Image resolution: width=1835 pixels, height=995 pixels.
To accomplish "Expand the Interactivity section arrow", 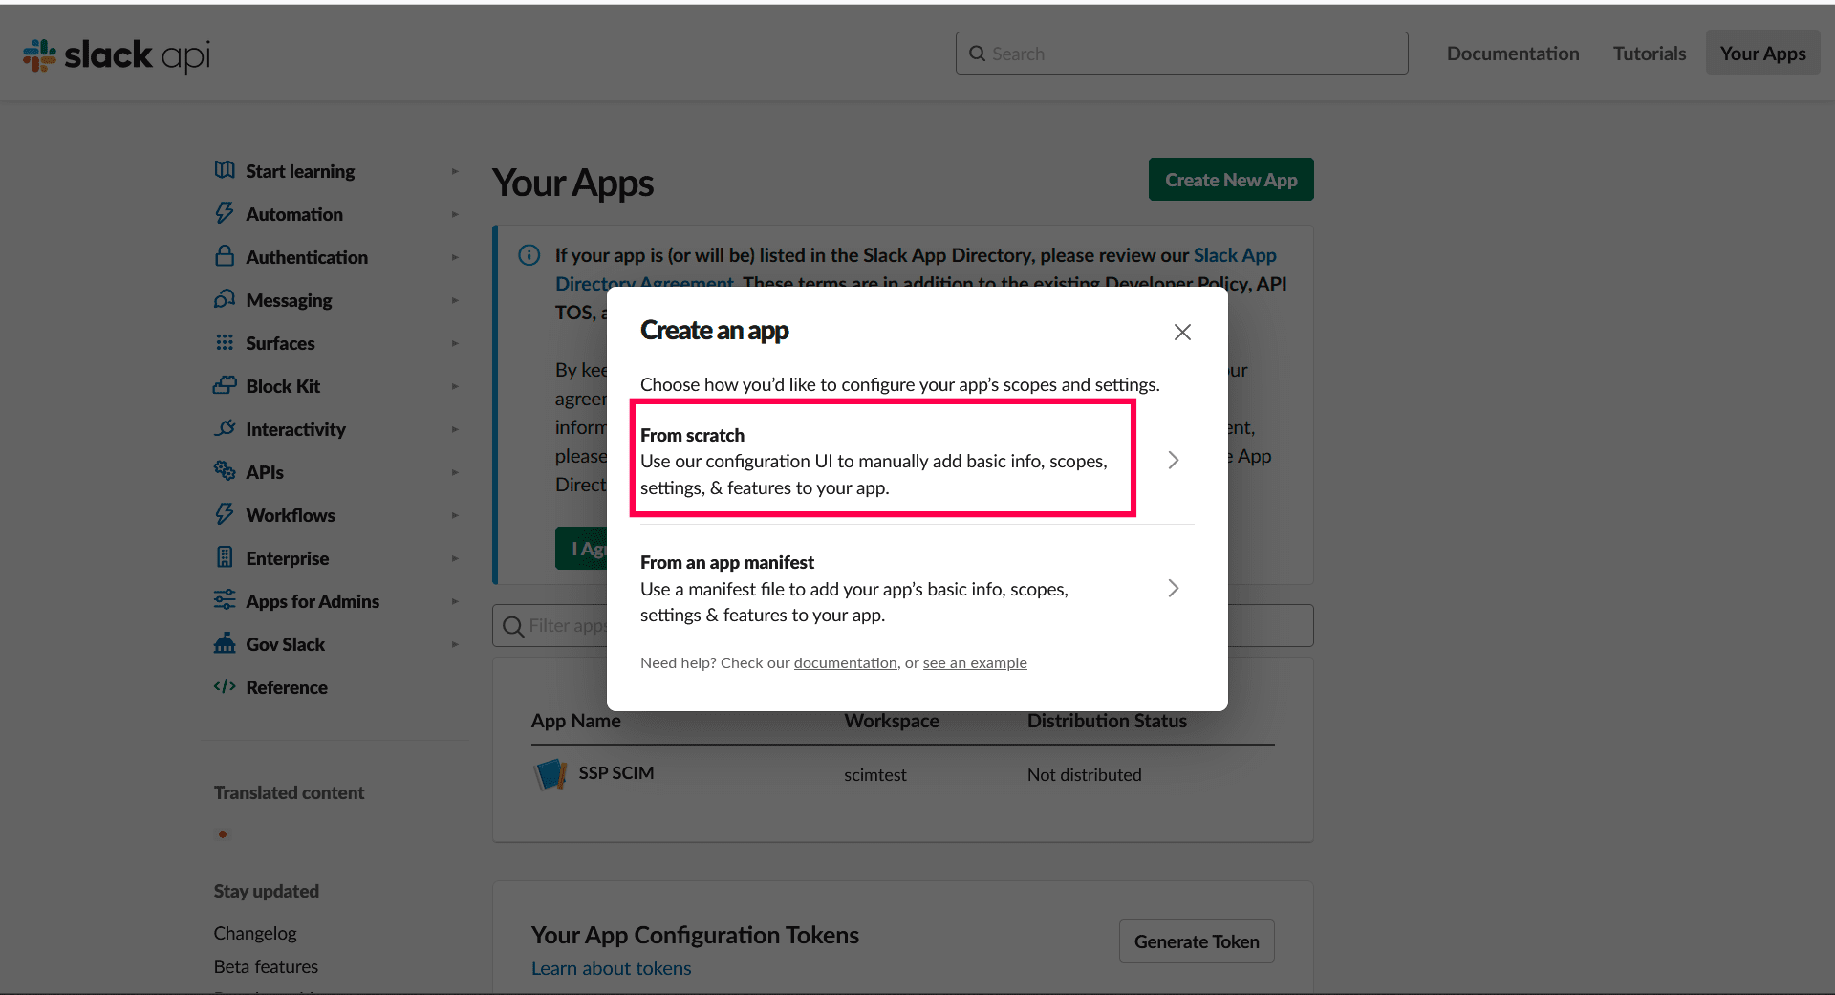I will pos(455,429).
